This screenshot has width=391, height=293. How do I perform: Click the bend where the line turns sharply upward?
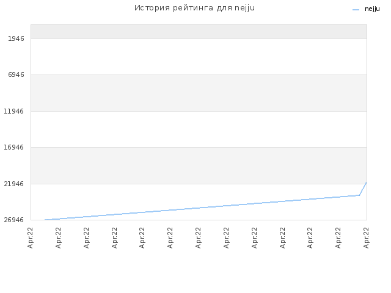coord(359,195)
